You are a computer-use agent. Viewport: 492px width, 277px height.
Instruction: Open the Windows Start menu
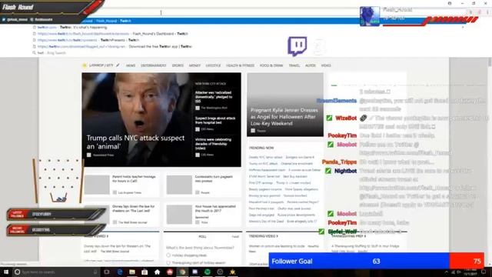click(5, 272)
